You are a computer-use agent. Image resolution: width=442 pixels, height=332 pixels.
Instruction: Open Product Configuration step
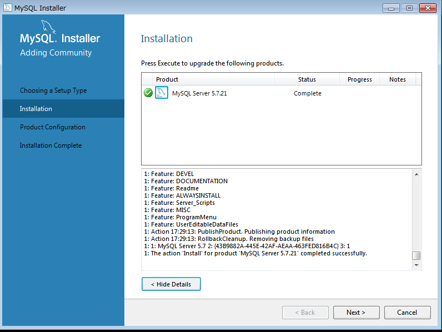pyautogui.click(x=52, y=127)
